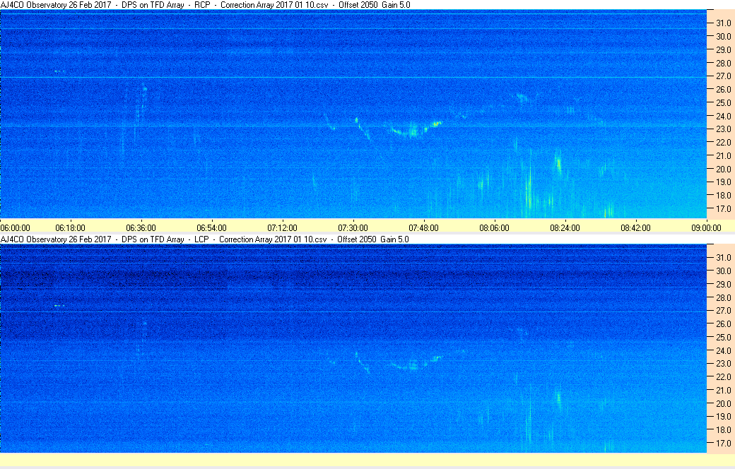Click 27.0 on the RCP frequency axis
Viewport: 735px width, 469px height.
click(723, 76)
